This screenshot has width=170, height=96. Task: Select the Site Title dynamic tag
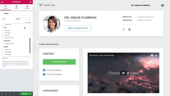[7, 35]
